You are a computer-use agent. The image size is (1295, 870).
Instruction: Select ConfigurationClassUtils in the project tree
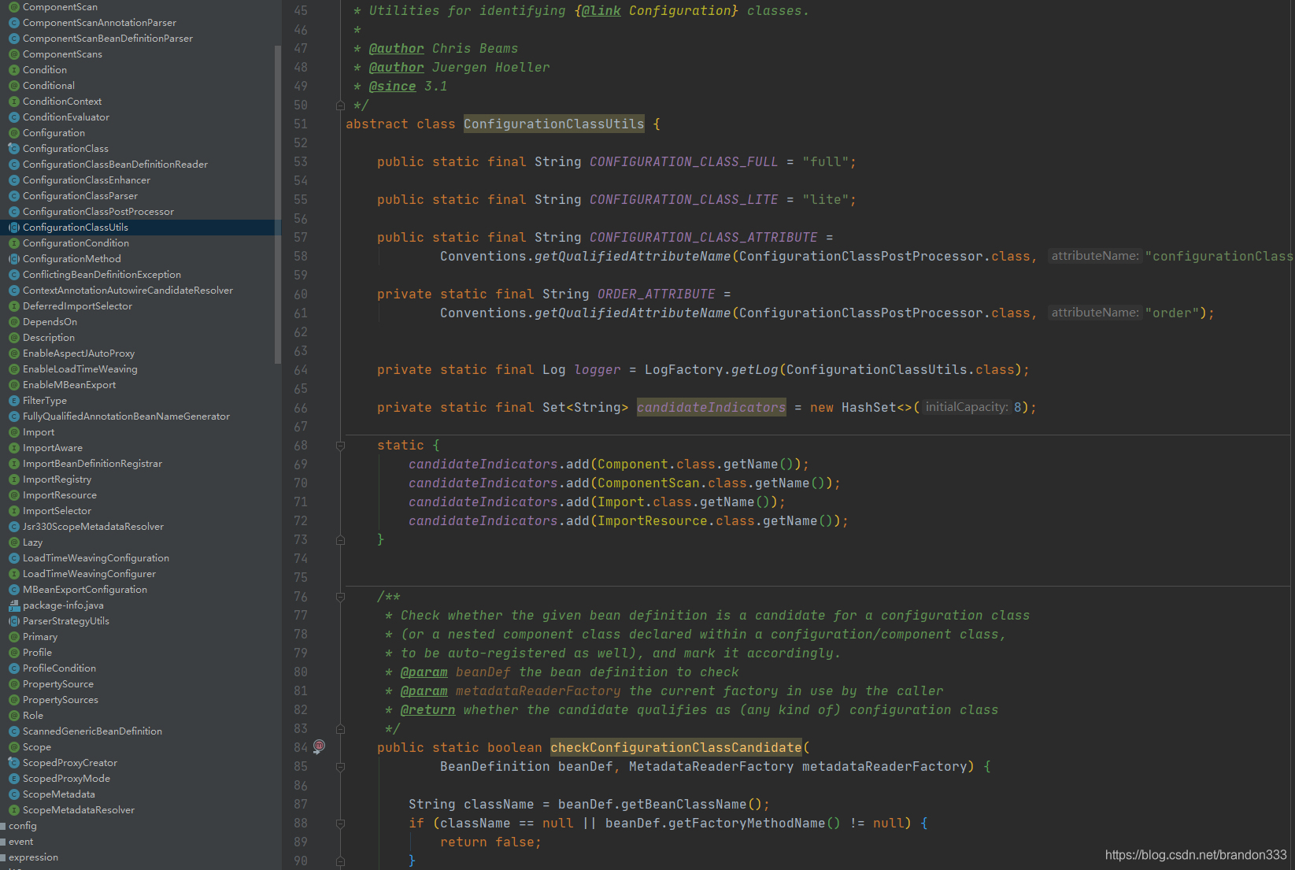click(x=76, y=228)
